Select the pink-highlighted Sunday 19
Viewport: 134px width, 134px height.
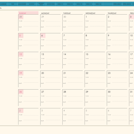coord(21,73)
